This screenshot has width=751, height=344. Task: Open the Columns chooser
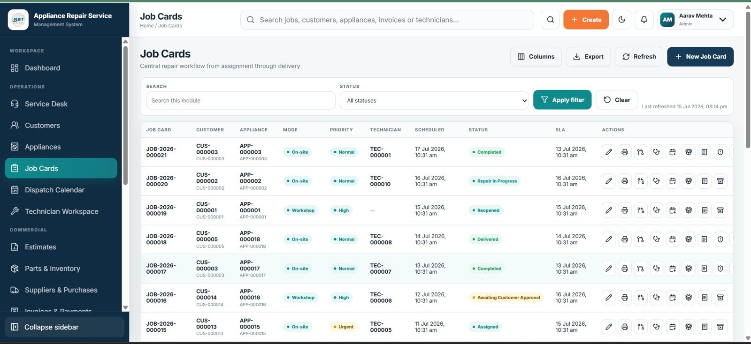pyautogui.click(x=536, y=57)
